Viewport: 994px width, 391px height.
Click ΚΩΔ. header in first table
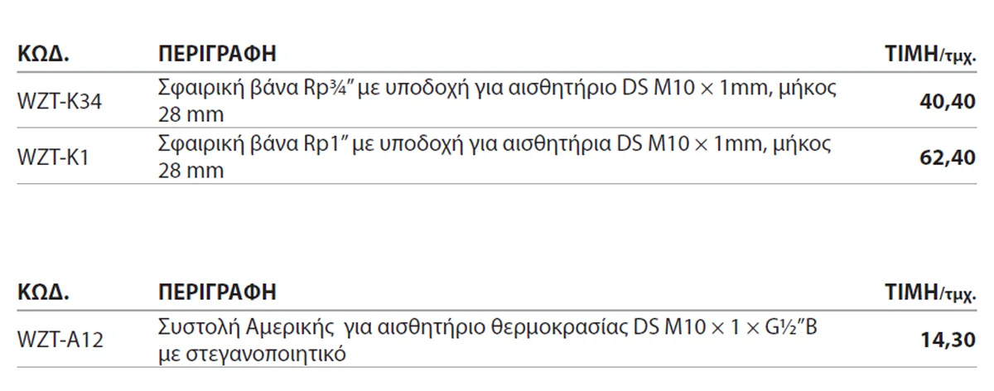(43, 55)
